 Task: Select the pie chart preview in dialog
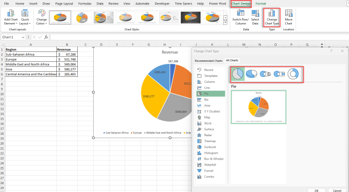click(x=258, y=107)
